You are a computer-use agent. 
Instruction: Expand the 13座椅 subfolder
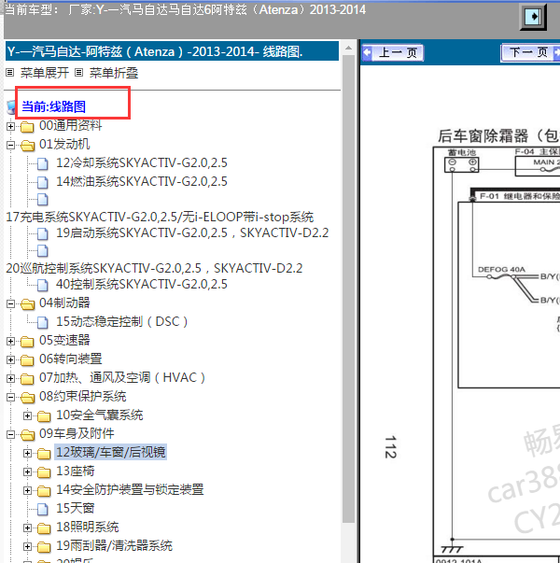click(x=27, y=472)
